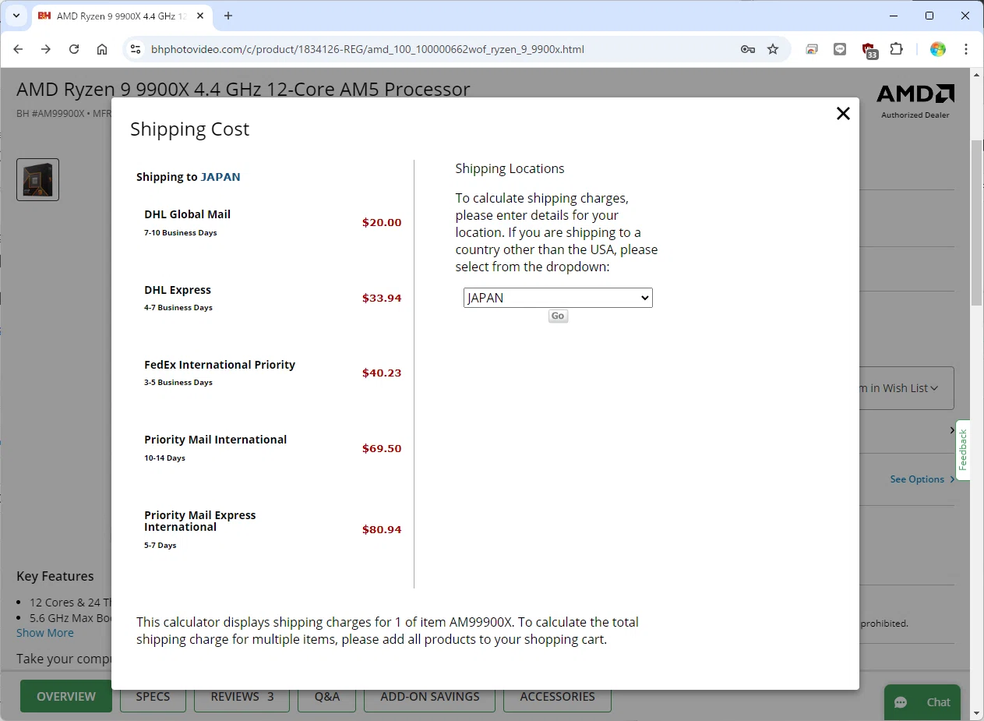The width and height of the screenshot is (984, 721).
Task: Go forward in browser history
Action: point(46,49)
